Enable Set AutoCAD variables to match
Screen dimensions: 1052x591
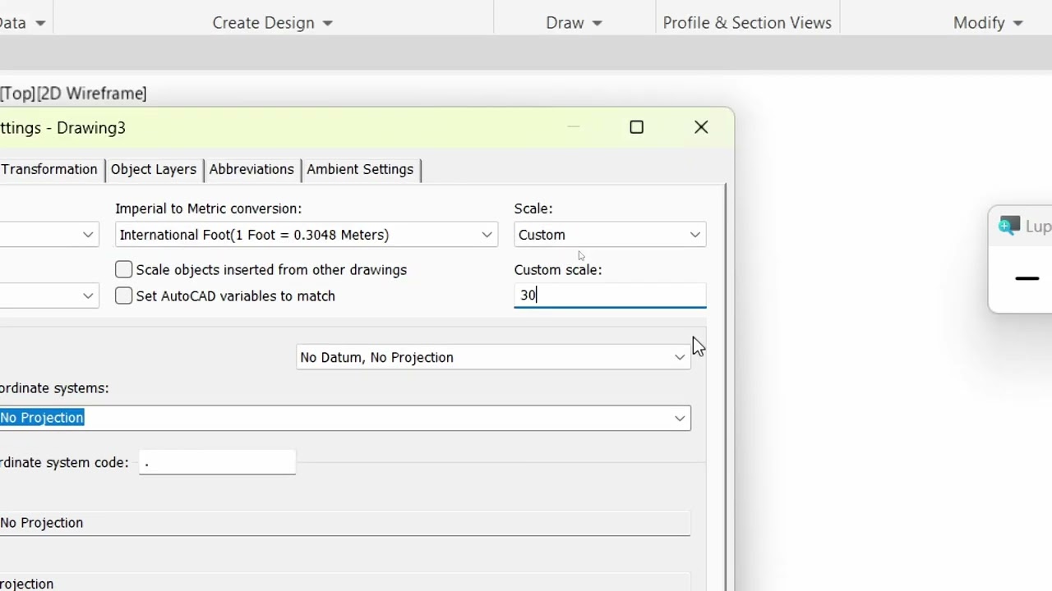[x=123, y=295]
